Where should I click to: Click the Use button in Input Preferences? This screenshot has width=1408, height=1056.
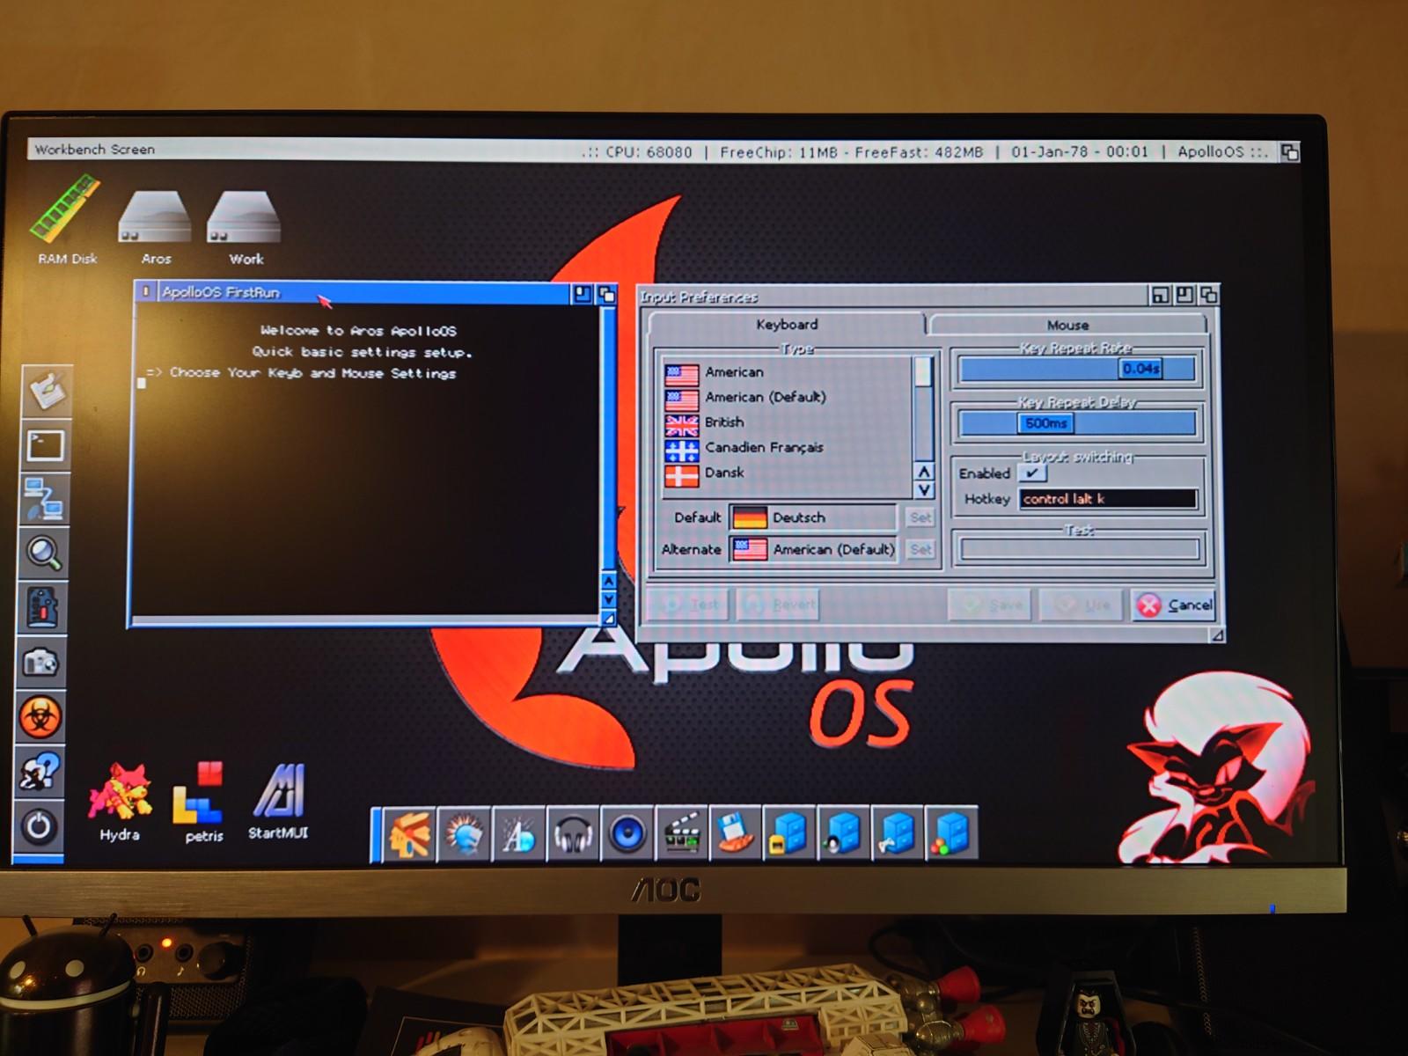[x=1082, y=605]
